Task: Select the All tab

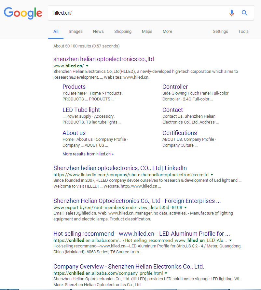Action: 56,32
